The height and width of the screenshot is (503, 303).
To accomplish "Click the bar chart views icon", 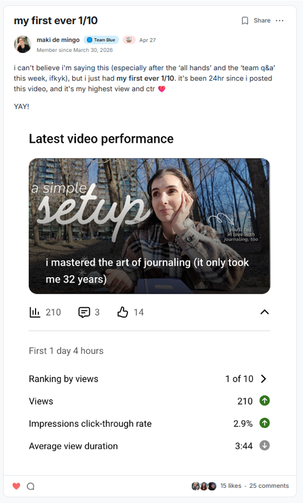I will pos(34,312).
